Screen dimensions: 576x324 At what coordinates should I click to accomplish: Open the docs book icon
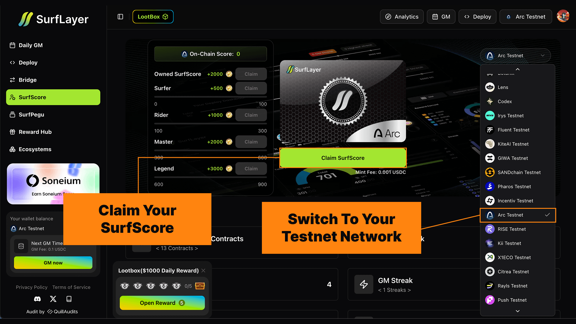point(69,299)
